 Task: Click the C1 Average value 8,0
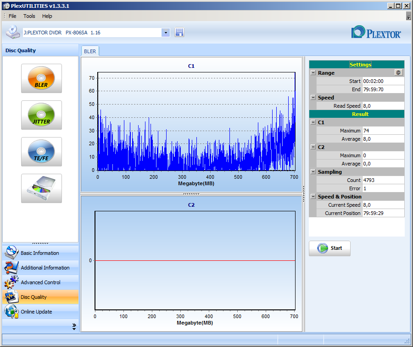[383, 138]
